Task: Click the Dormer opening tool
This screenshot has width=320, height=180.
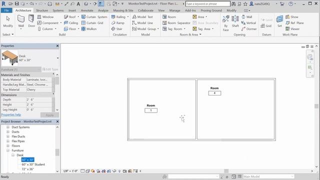Action: click(249, 29)
